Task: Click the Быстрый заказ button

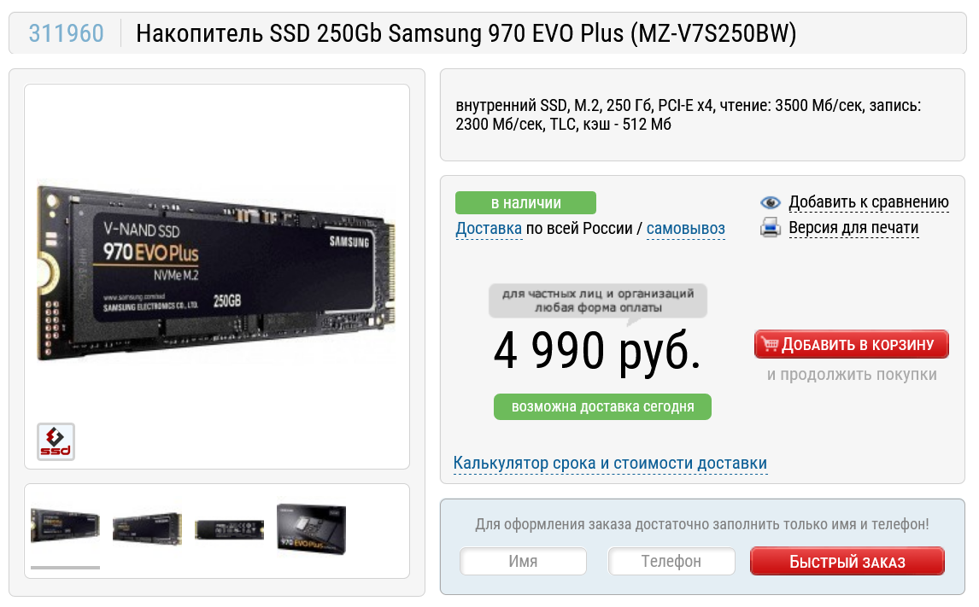Action: [847, 562]
